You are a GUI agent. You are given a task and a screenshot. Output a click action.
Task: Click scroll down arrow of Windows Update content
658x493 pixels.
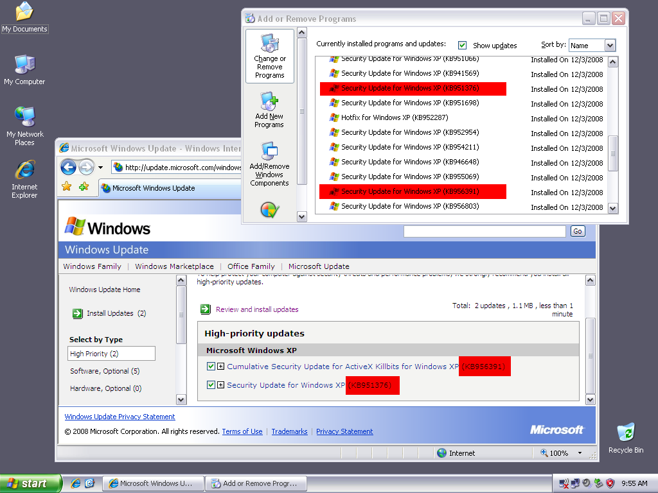[x=590, y=399]
